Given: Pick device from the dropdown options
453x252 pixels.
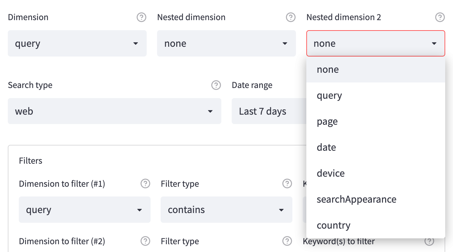Looking at the screenshot, I should pos(331,173).
